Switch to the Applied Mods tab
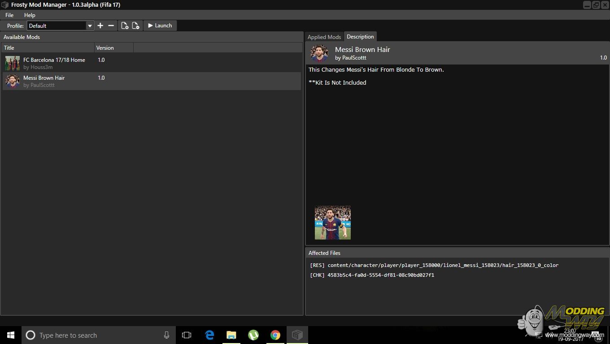Image resolution: width=610 pixels, height=344 pixels. 324,37
